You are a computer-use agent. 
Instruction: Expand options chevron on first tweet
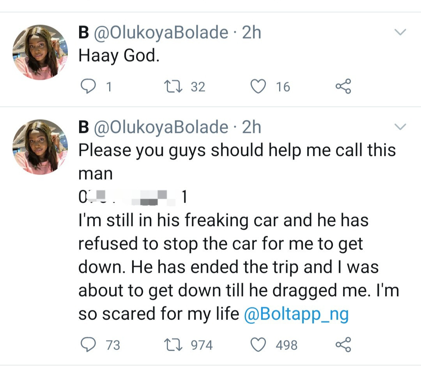pyautogui.click(x=400, y=32)
